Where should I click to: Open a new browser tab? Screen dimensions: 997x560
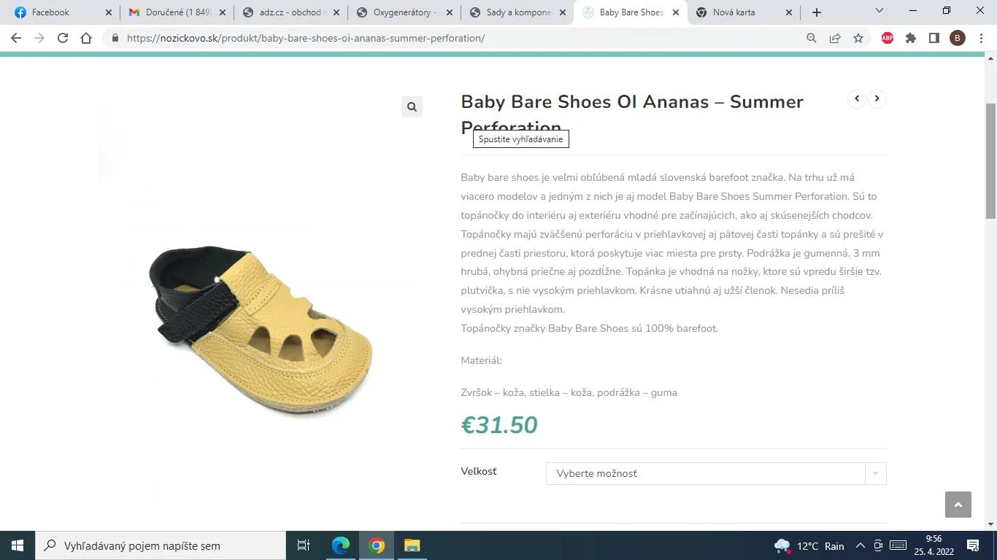[x=817, y=12]
